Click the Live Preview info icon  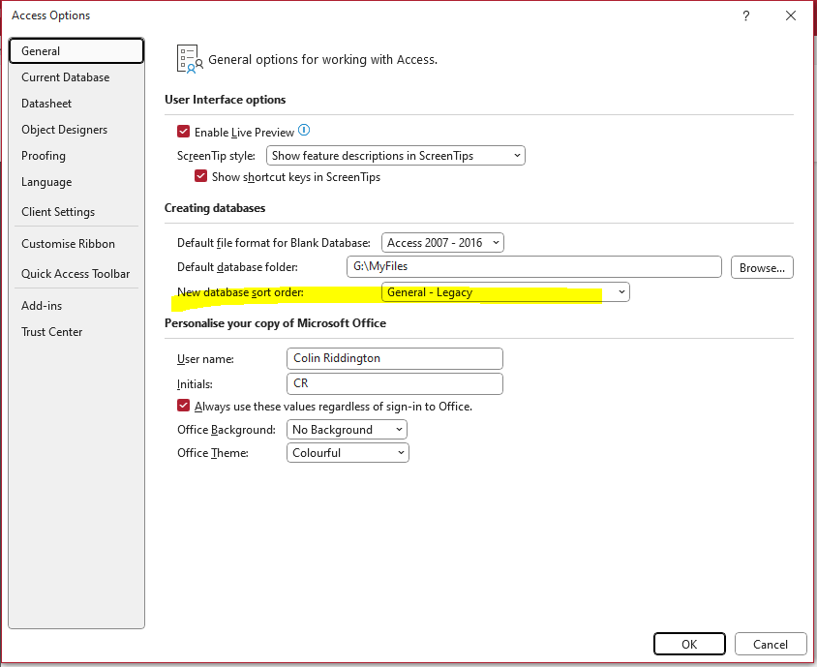[304, 131]
